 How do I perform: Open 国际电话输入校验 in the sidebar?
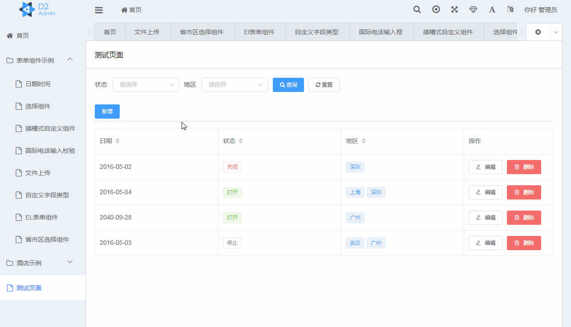click(x=43, y=151)
